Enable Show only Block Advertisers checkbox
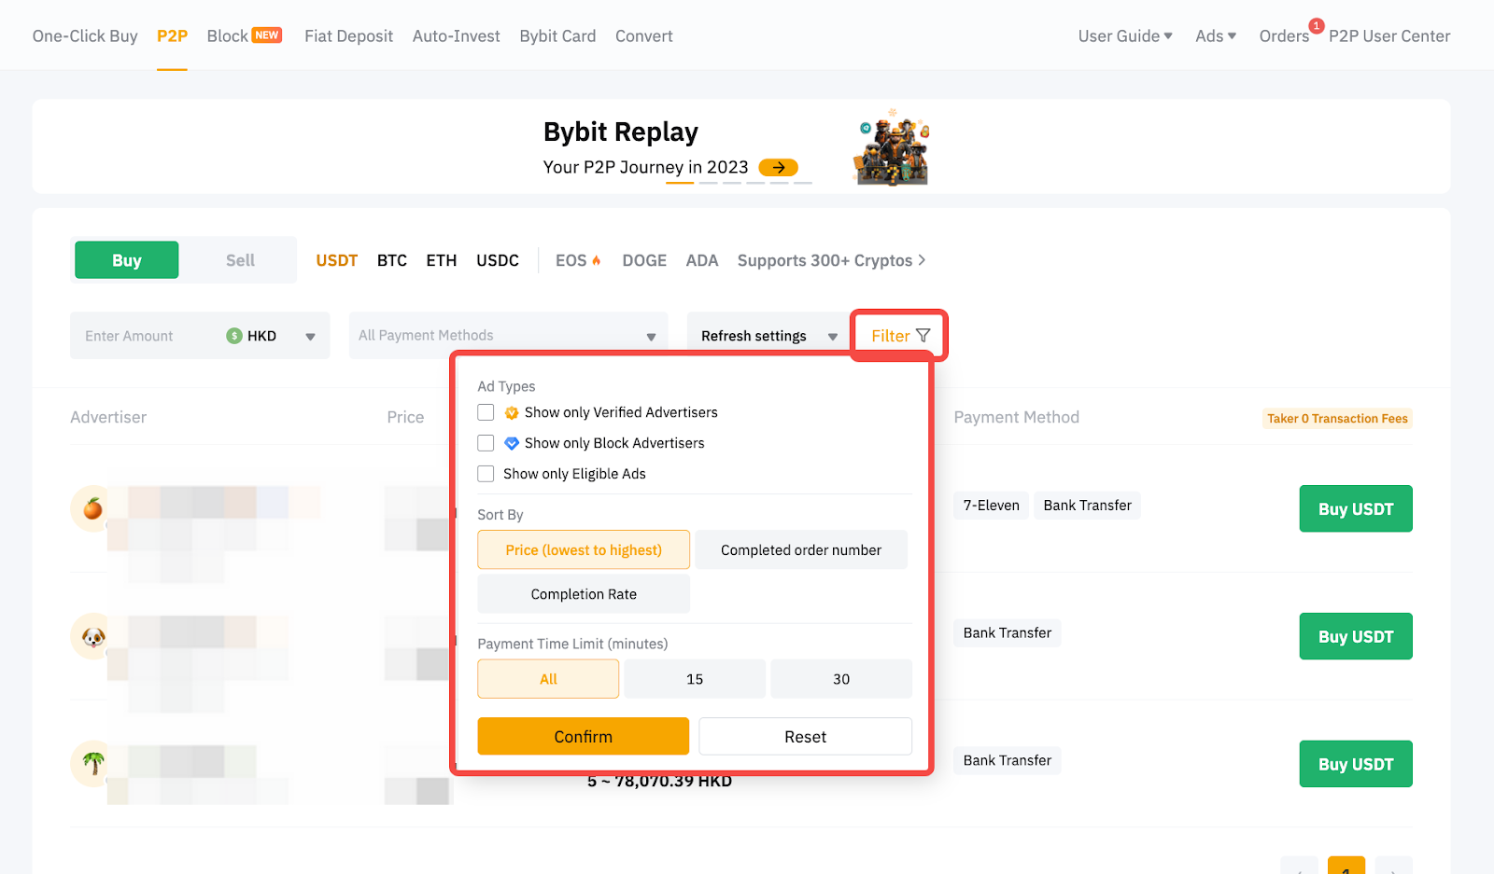This screenshot has height=874, width=1494. click(486, 443)
